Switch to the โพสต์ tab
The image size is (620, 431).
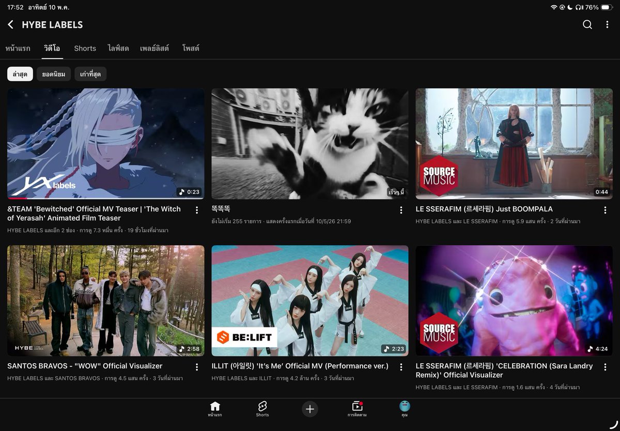click(191, 48)
